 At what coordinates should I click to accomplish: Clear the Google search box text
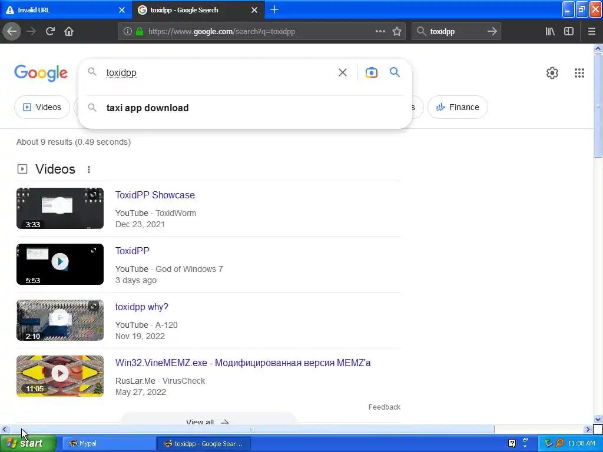tap(342, 72)
